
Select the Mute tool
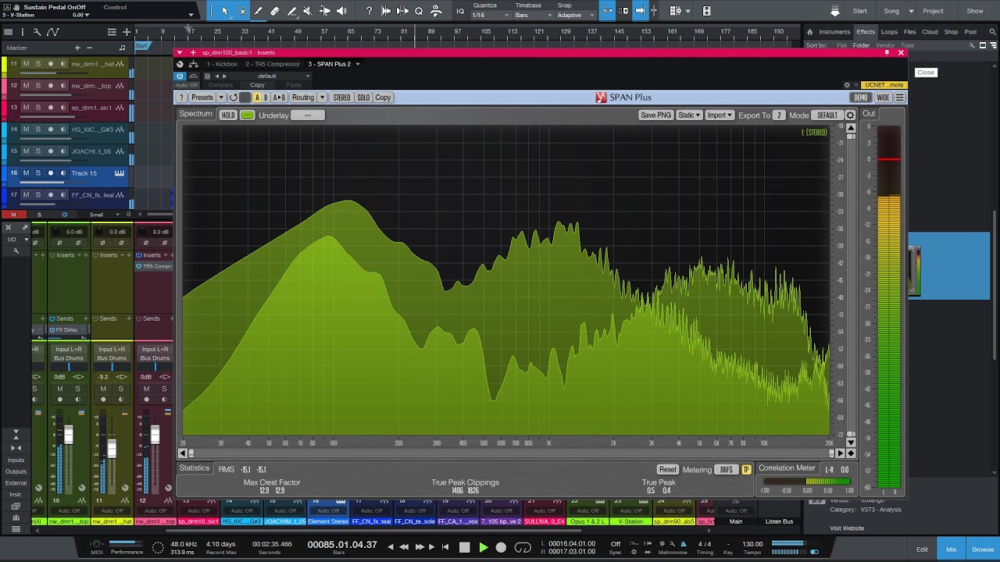point(307,11)
